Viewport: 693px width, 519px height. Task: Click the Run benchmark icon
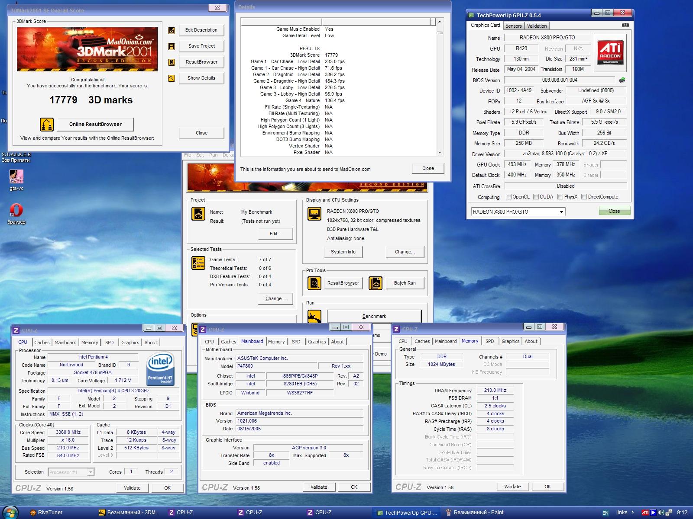click(x=314, y=317)
